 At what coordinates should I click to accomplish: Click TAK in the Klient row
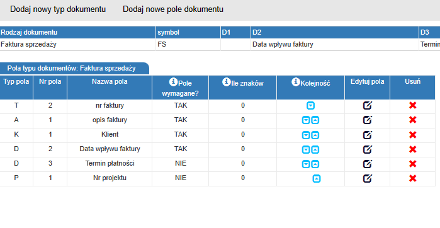tap(181, 135)
